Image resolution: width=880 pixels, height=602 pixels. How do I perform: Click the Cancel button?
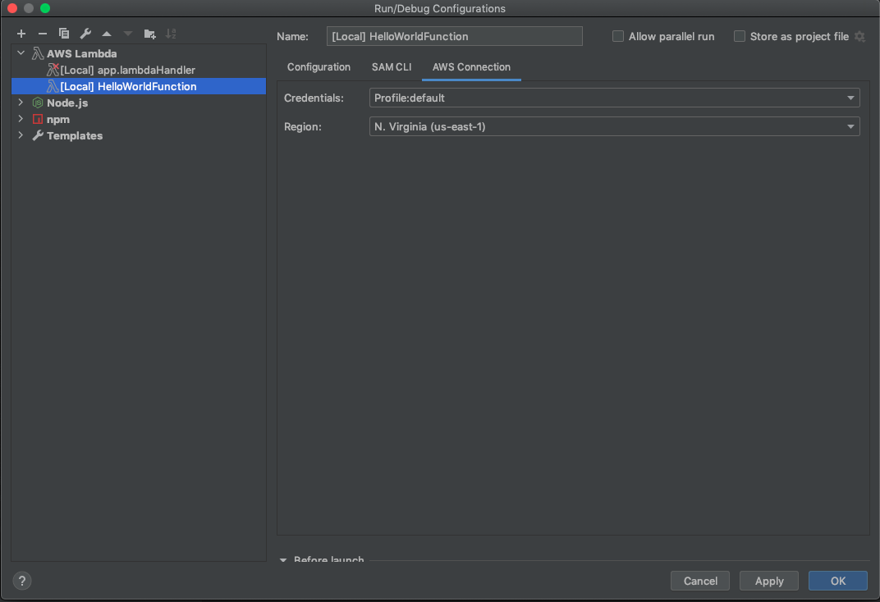700,581
